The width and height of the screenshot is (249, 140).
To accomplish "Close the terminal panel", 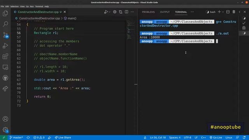I will point(245,12).
